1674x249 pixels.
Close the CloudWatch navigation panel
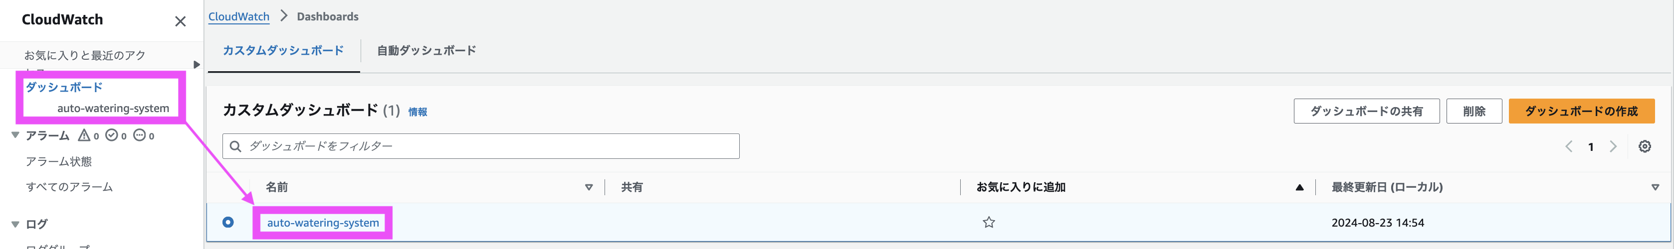(181, 21)
